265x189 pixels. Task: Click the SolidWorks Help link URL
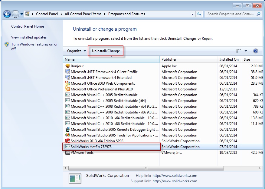(x=175, y=176)
